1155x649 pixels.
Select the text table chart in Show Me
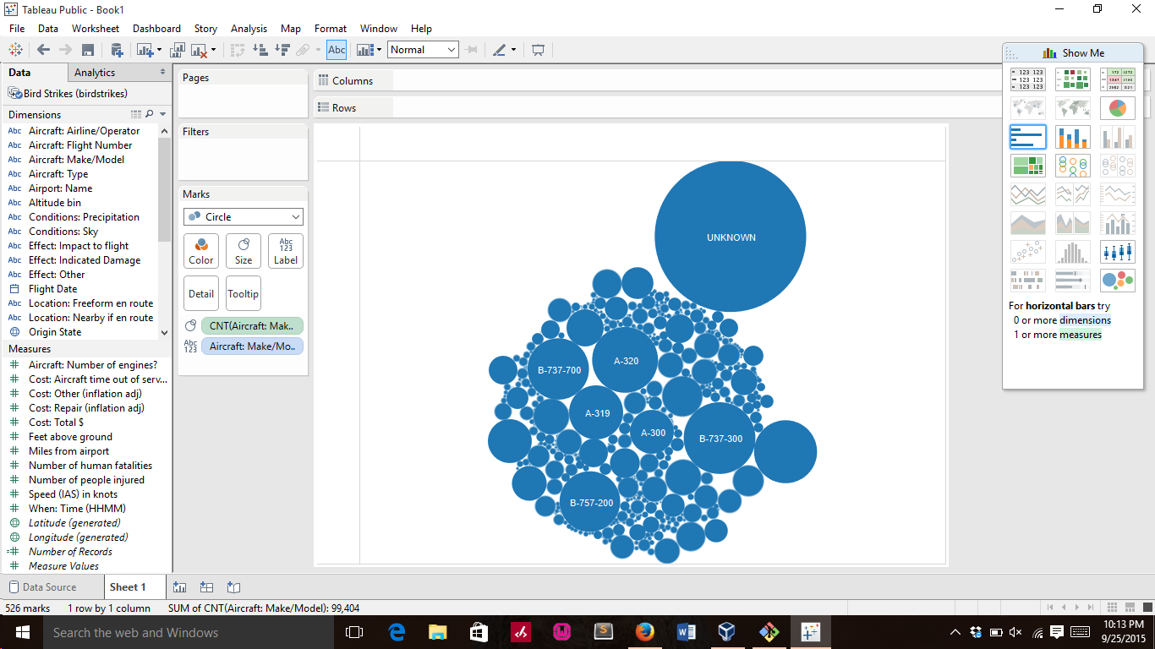click(1028, 79)
